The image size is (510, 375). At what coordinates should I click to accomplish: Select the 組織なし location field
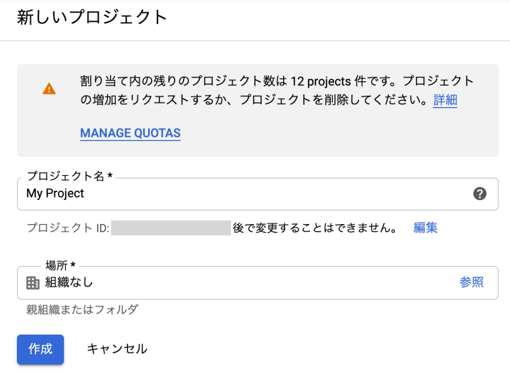click(239, 282)
